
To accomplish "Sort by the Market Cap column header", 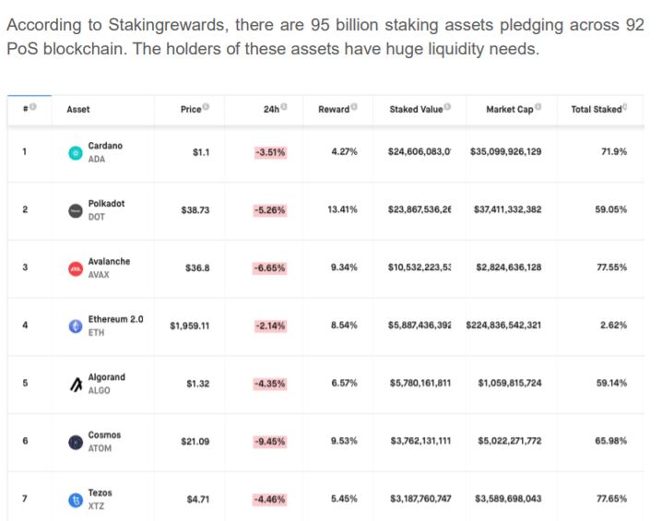I will [509, 110].
